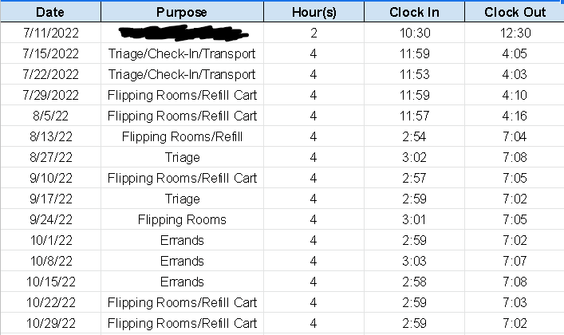Select the 3:03 clock in cell
Screen dimensions: 564x335
(x=415, y=261)
